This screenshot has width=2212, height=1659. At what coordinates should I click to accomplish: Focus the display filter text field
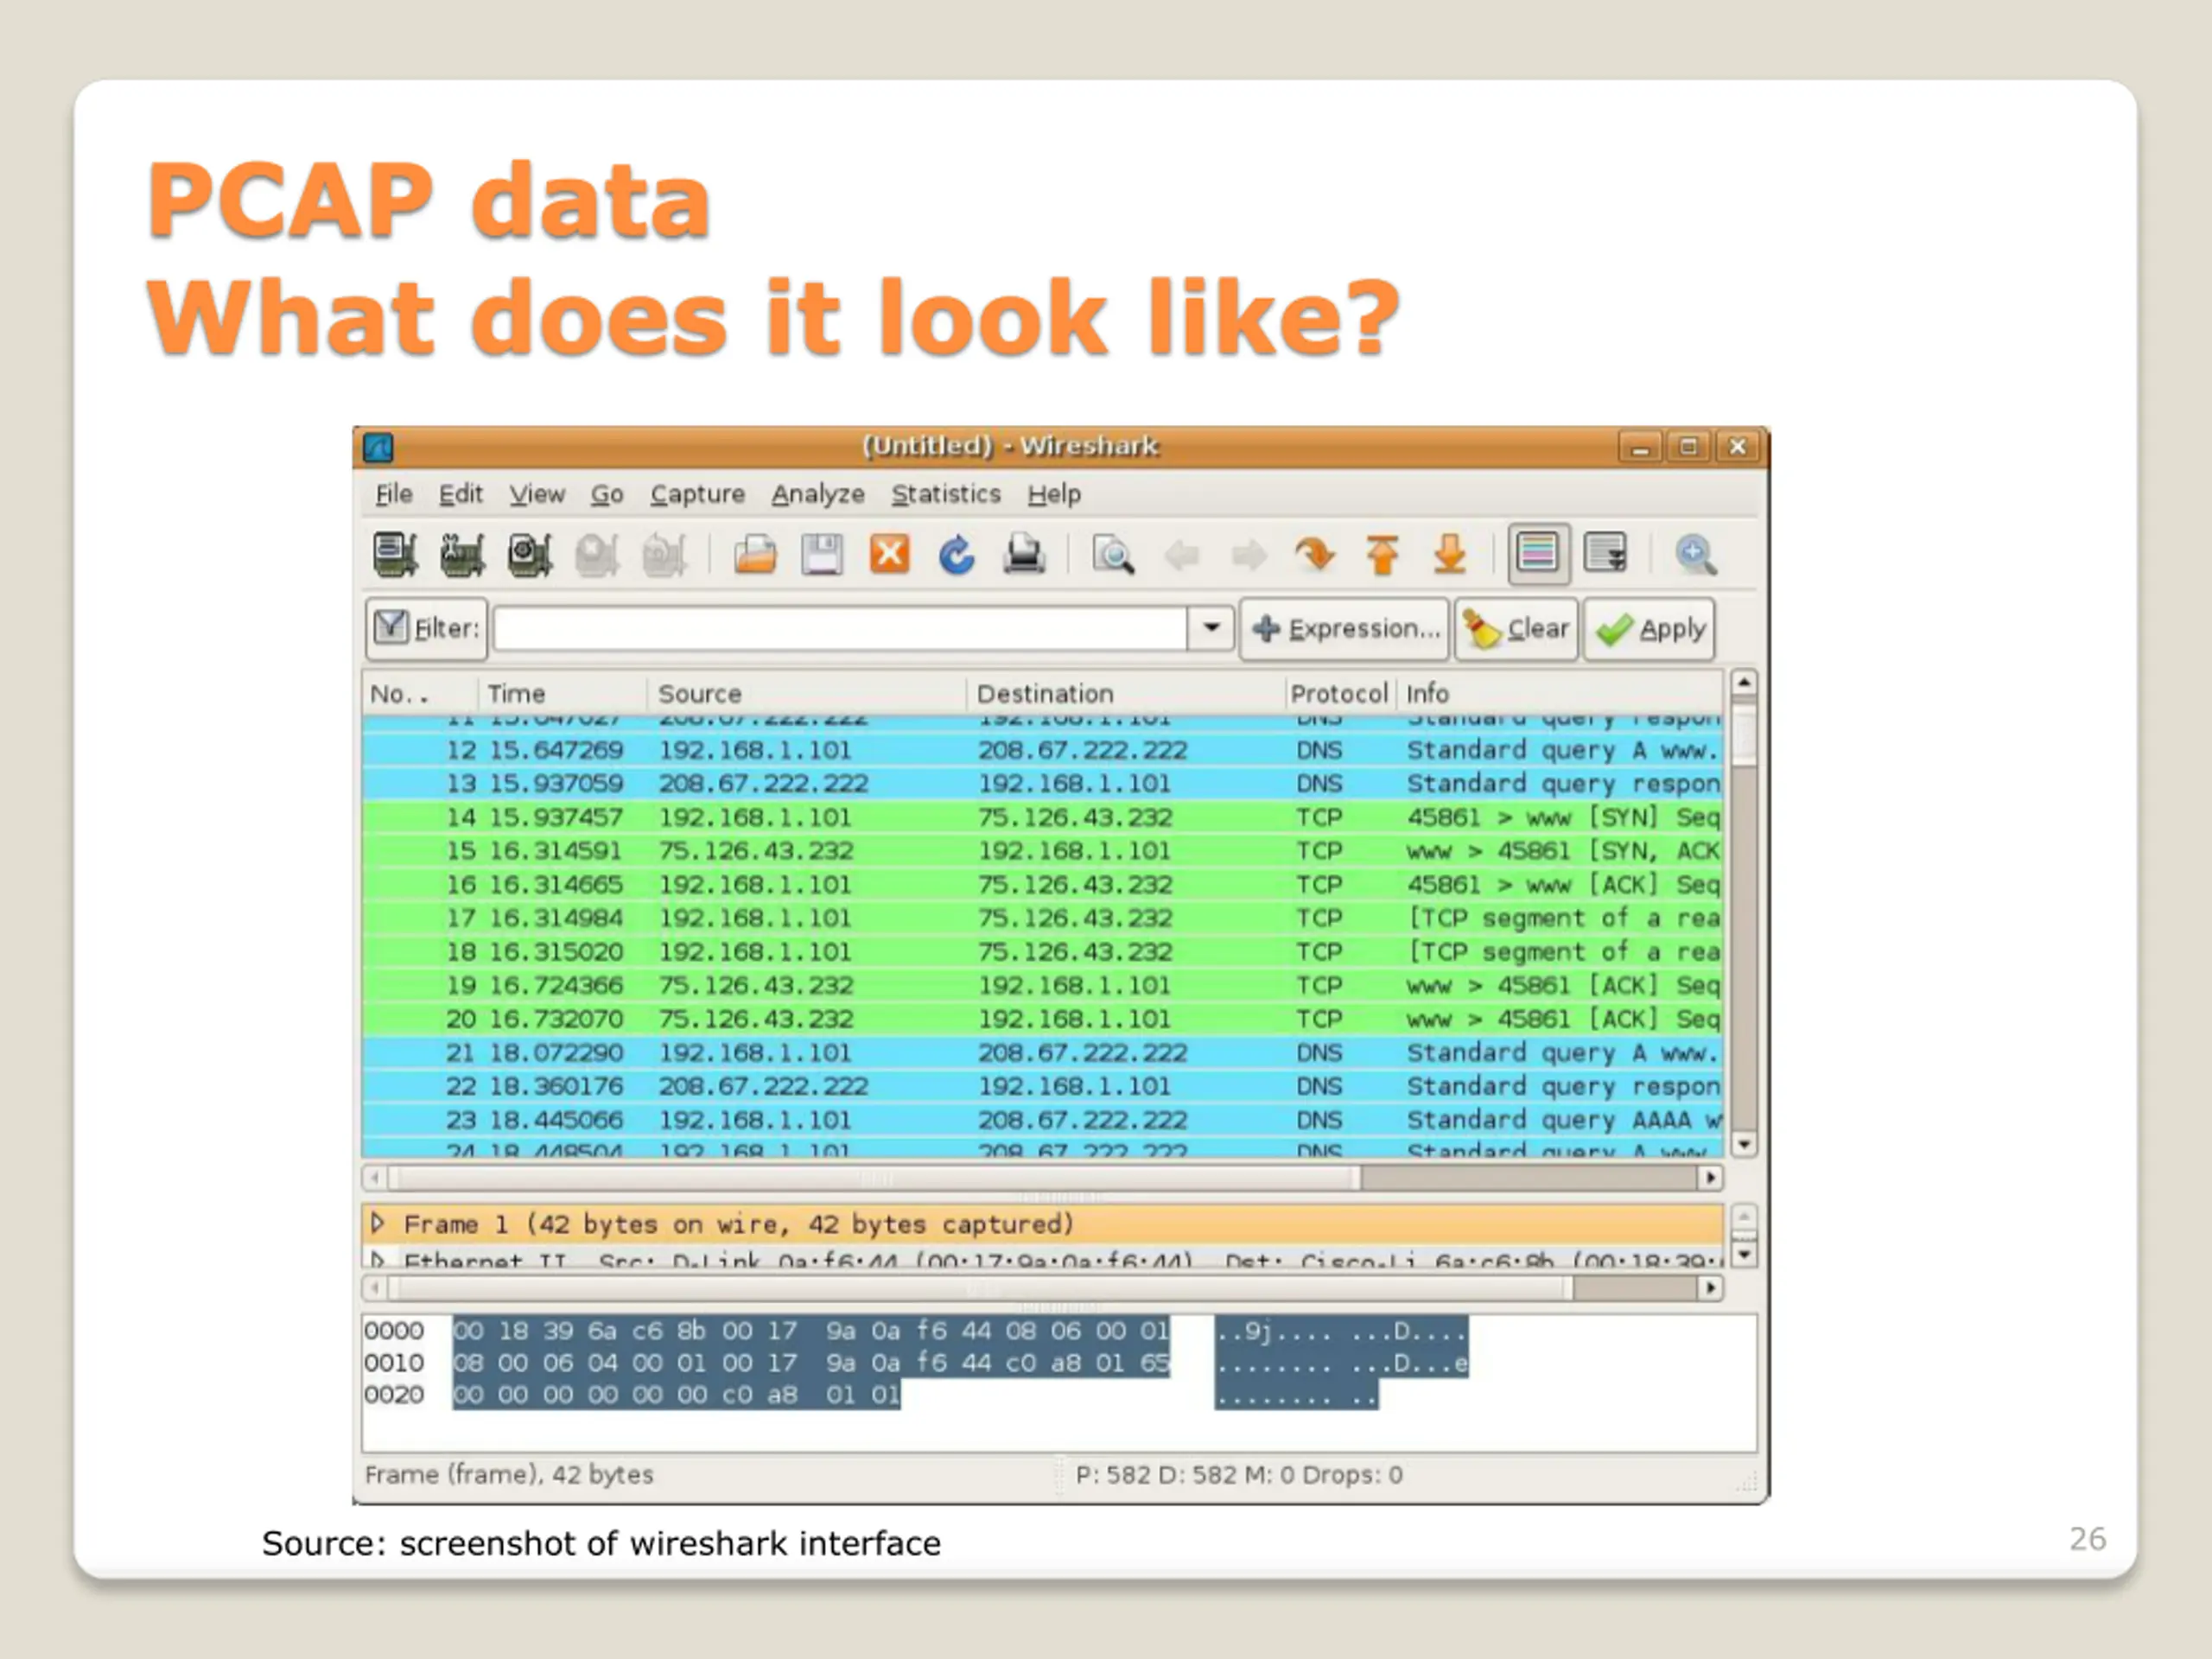tap(840, 629)
